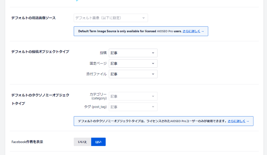Click the chevron in the デフォルト画像 source dropdown
Viewport: 267px width, 155px height.
(x=143, y=18)
